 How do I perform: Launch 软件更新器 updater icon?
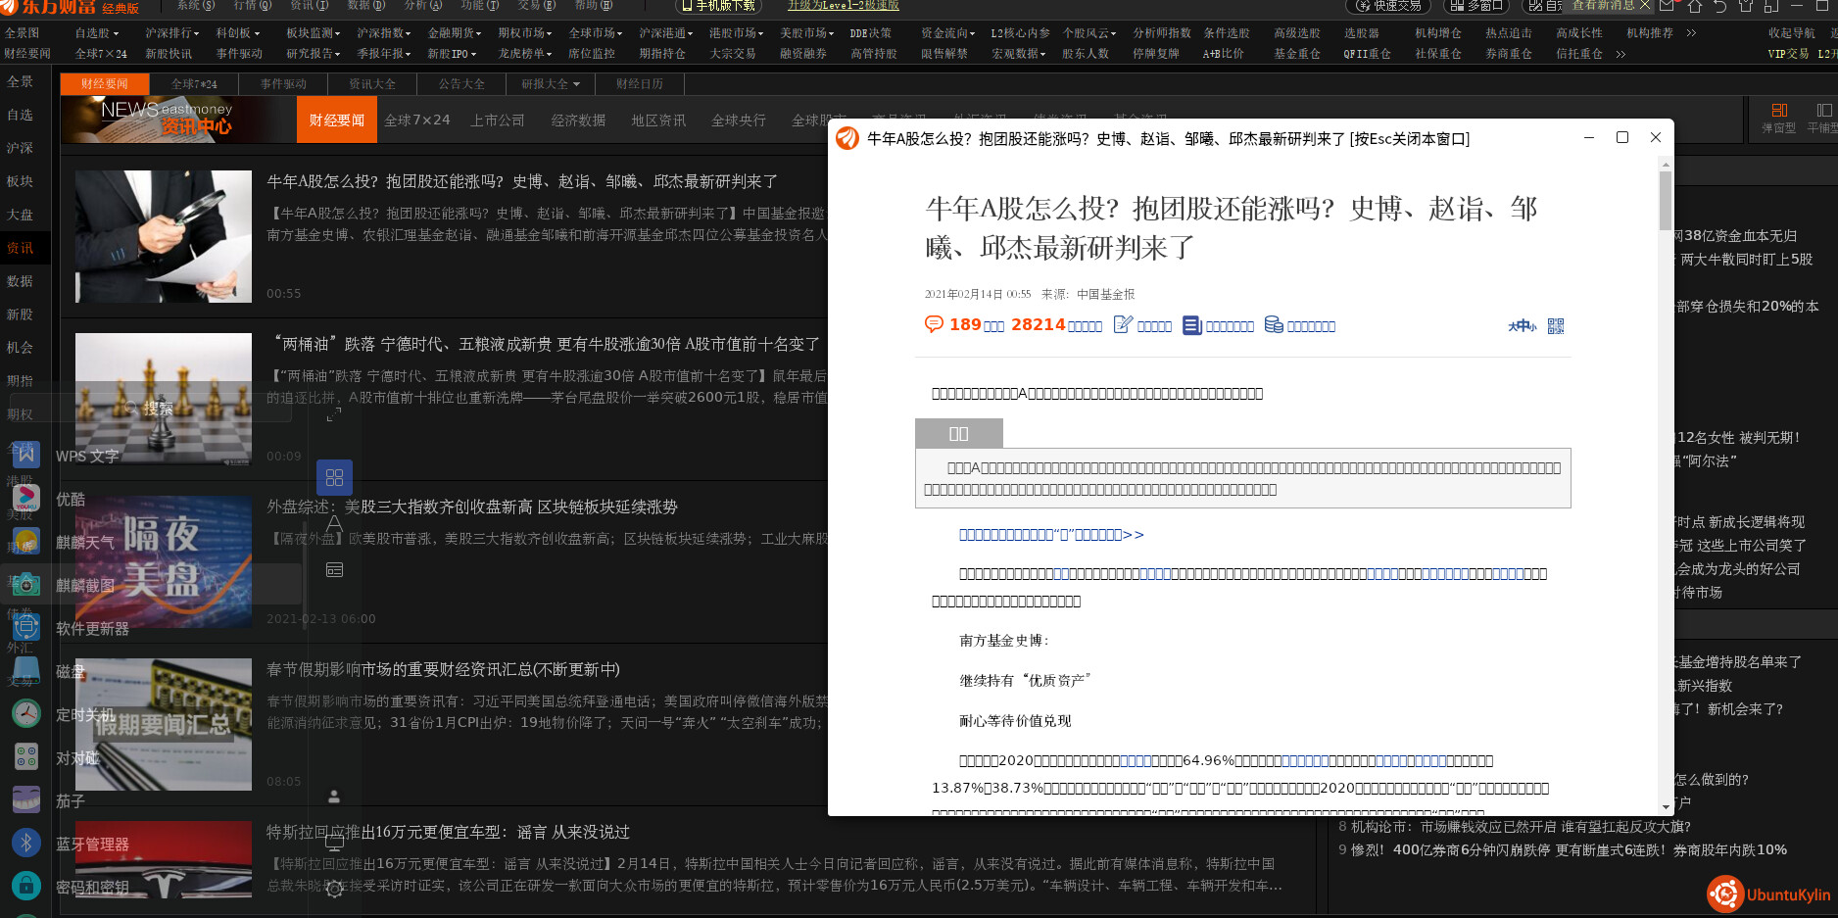pos(25,628)
